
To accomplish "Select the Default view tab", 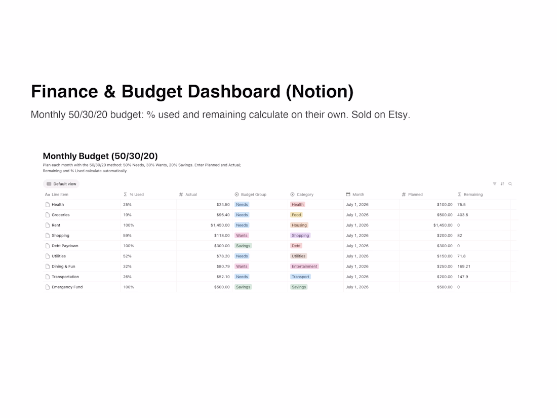I will [61, 184].
